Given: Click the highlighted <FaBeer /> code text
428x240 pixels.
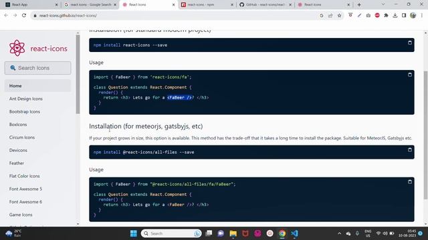Looking at the screenshot, I should click(180, 97).
